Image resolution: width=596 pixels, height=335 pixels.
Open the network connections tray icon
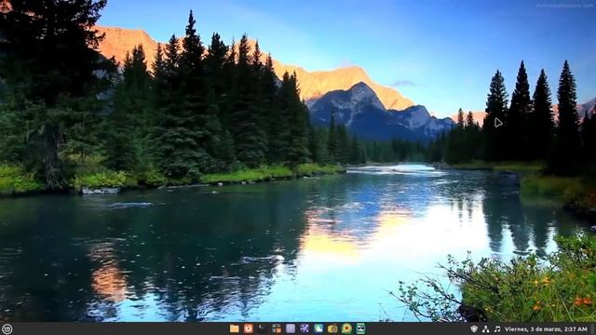pos(486,328)
